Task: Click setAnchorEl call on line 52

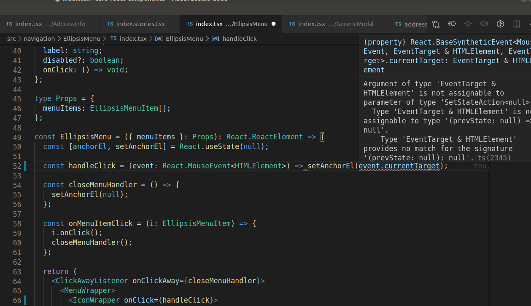Action: click(331, 166)
